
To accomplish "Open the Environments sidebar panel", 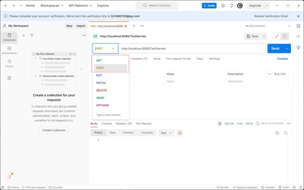I will coord(9,50).
